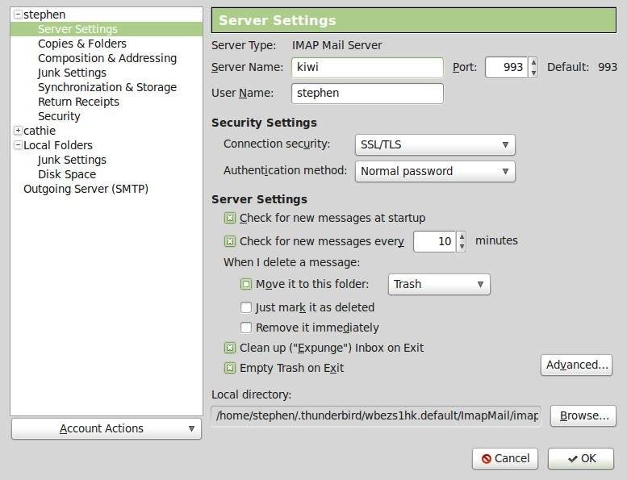Screen dimensions: 627x480
Task: Open Composition & Addressing settings
Action: pos(107,58)
